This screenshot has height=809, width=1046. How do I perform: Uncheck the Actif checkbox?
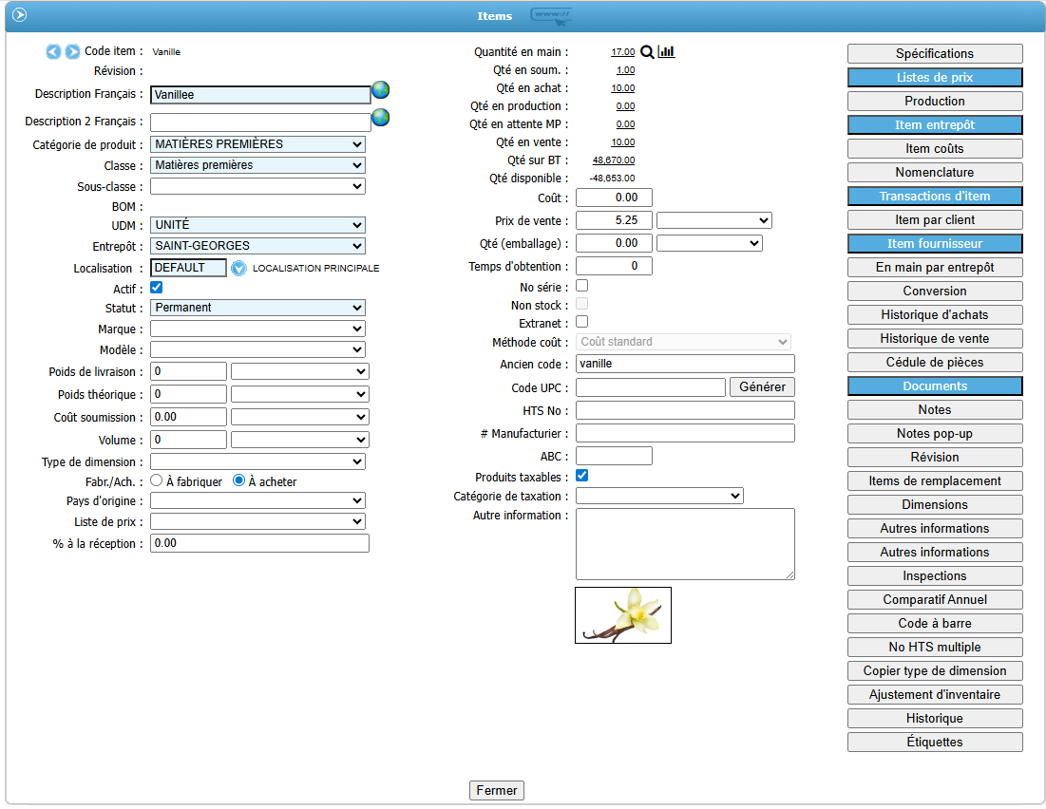[x=157, y=288]
